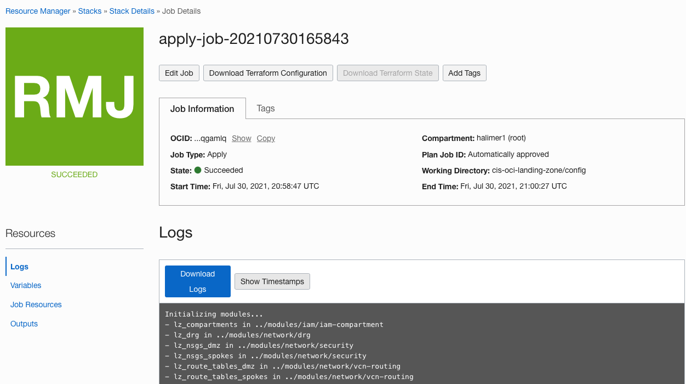Open the Resource Manager breadcrumb link
The height and width of the screenshot is (384, 686).
37,11
